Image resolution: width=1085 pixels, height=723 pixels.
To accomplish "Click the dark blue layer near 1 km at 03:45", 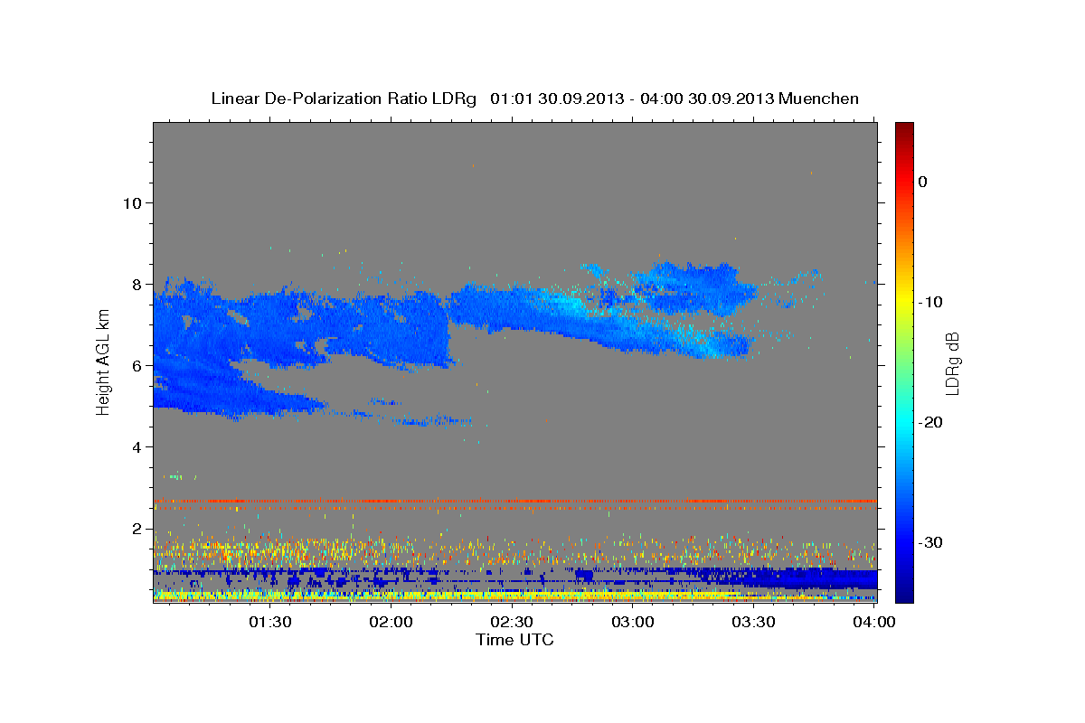I will [814, 578].
